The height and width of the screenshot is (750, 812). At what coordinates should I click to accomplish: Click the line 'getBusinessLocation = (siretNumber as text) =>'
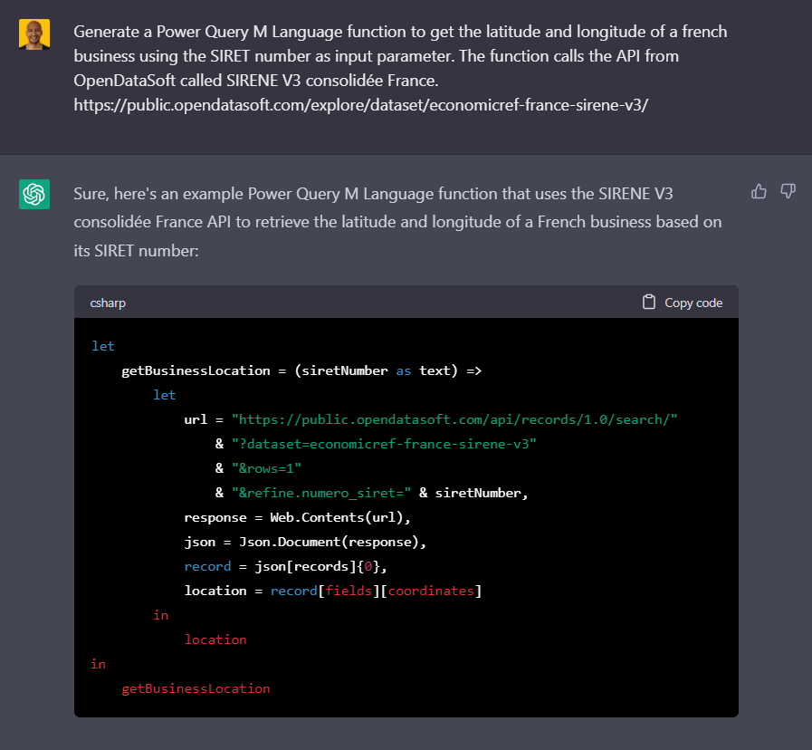pos(301,370)
